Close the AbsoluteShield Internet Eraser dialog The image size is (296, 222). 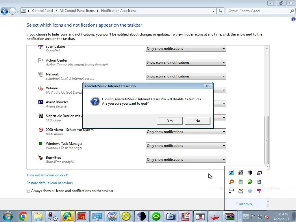(208, 86)
